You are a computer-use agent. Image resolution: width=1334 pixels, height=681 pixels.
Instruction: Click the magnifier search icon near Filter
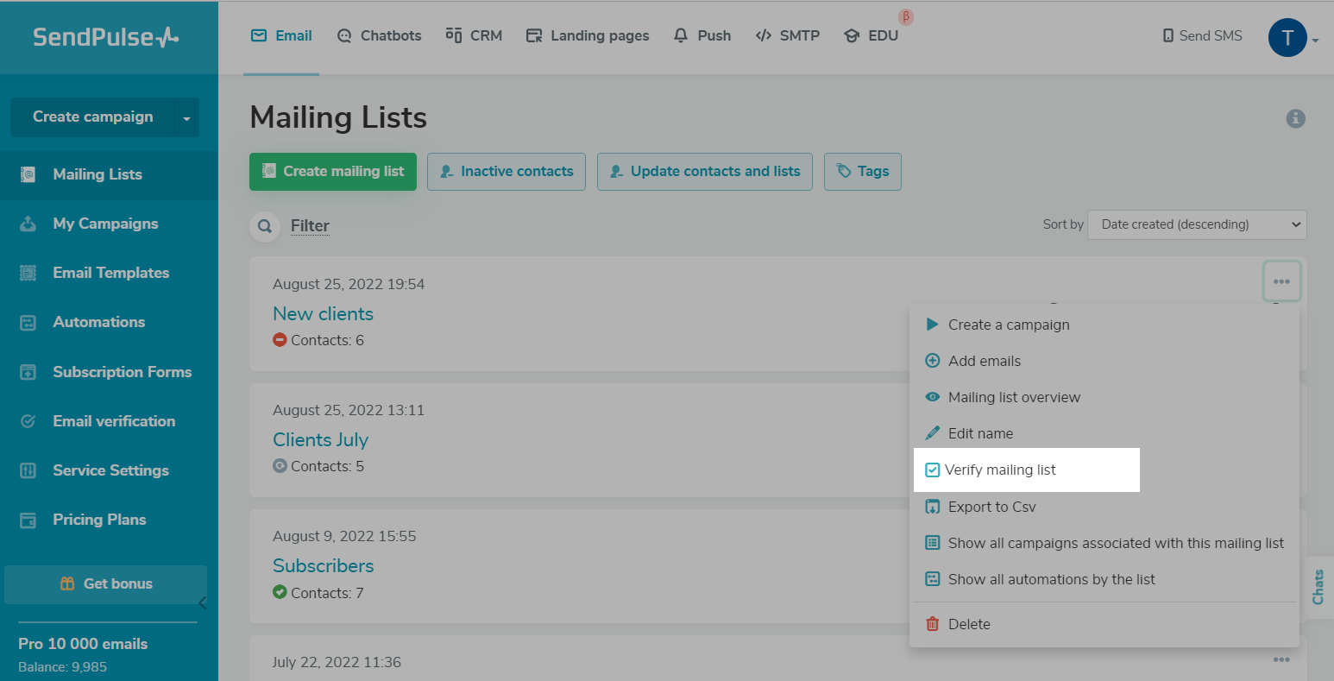click(x=265, y=226)
